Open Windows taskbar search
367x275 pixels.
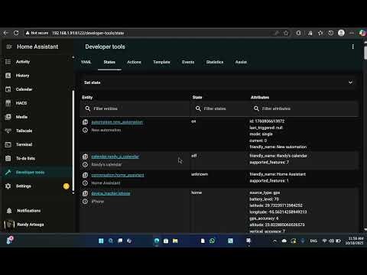(x=111, y=241)
